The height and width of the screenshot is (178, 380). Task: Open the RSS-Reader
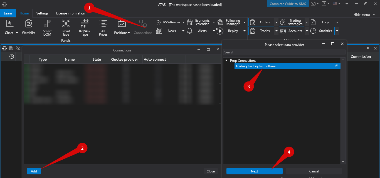pos(169,22)
